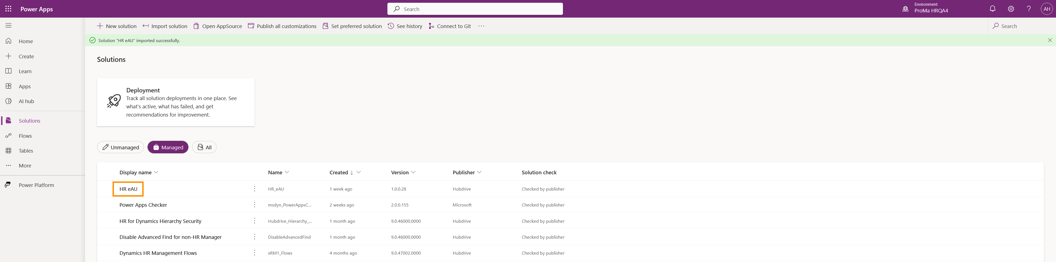This screenshot has height=262, width=1056.
Task: Open more actions for Disable Advanced Find
Action: (x=255, y=237)
